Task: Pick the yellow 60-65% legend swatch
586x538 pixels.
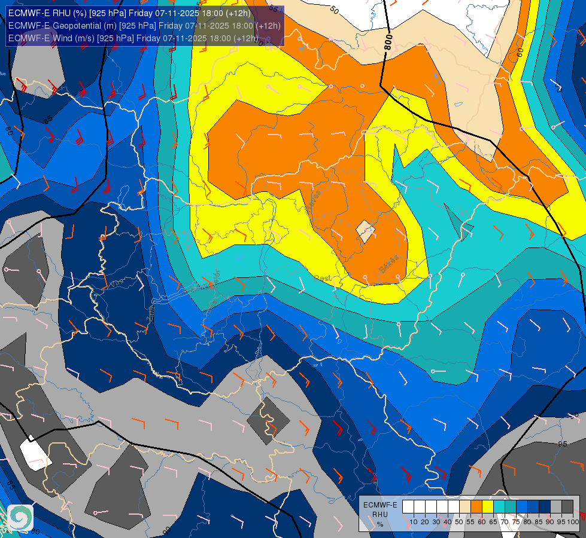Action: [x=488, y=507]
